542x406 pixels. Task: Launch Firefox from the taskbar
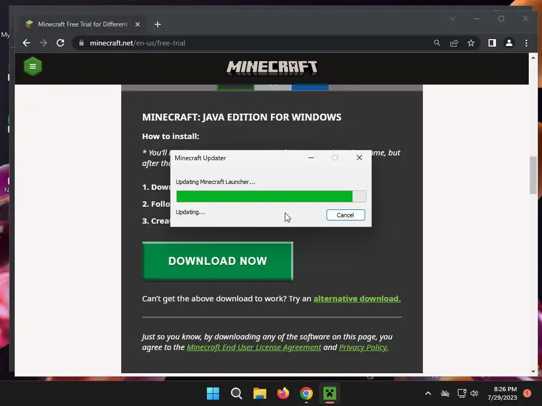pyautogui.click(x=283, y=393)
